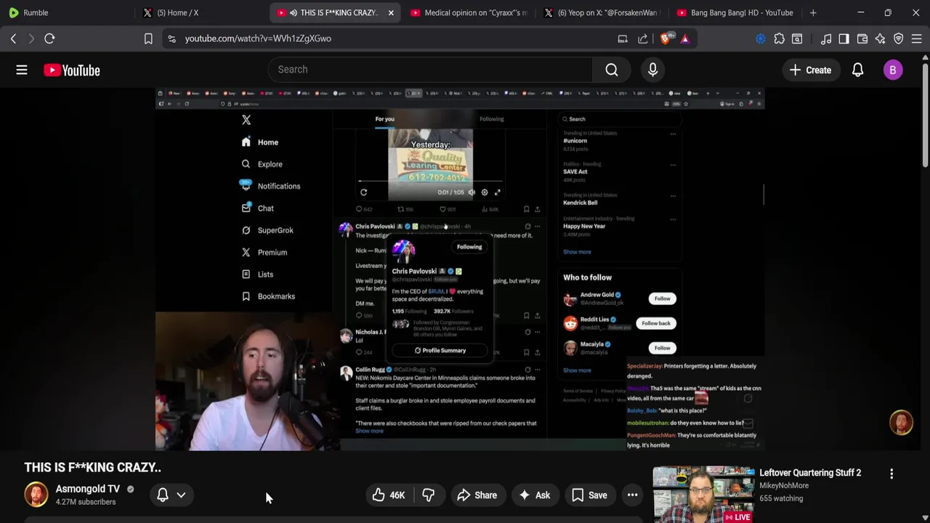Open the account menu avatar B
930x523 pixels.
tap(893, 70)
